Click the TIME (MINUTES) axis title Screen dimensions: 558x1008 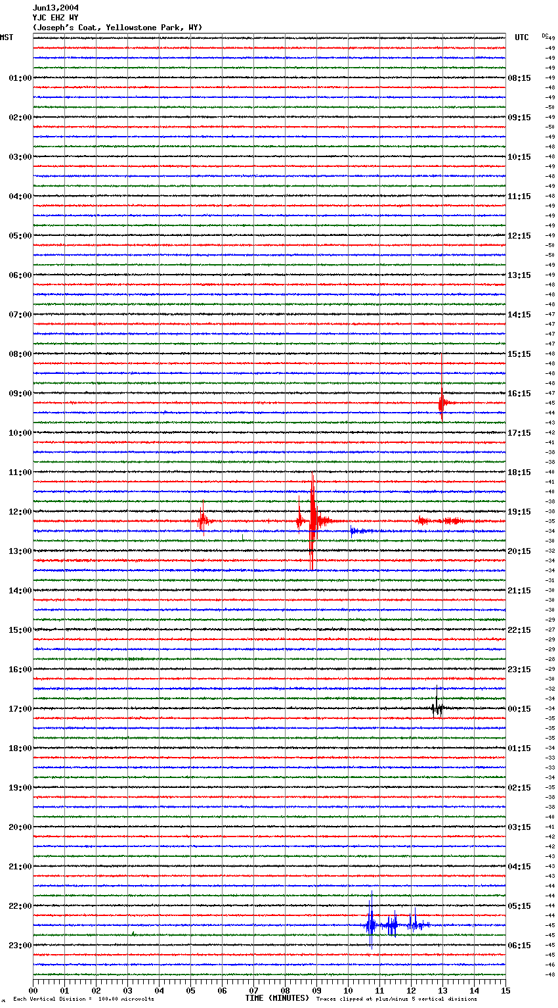coord(277,998)
